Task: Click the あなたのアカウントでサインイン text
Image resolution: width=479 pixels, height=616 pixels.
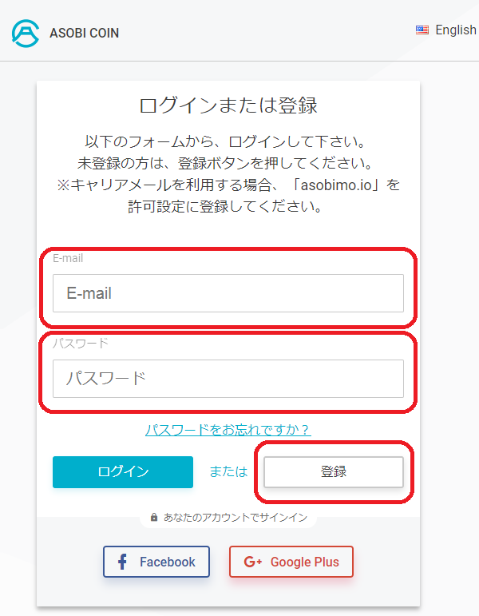Action: 236,518
